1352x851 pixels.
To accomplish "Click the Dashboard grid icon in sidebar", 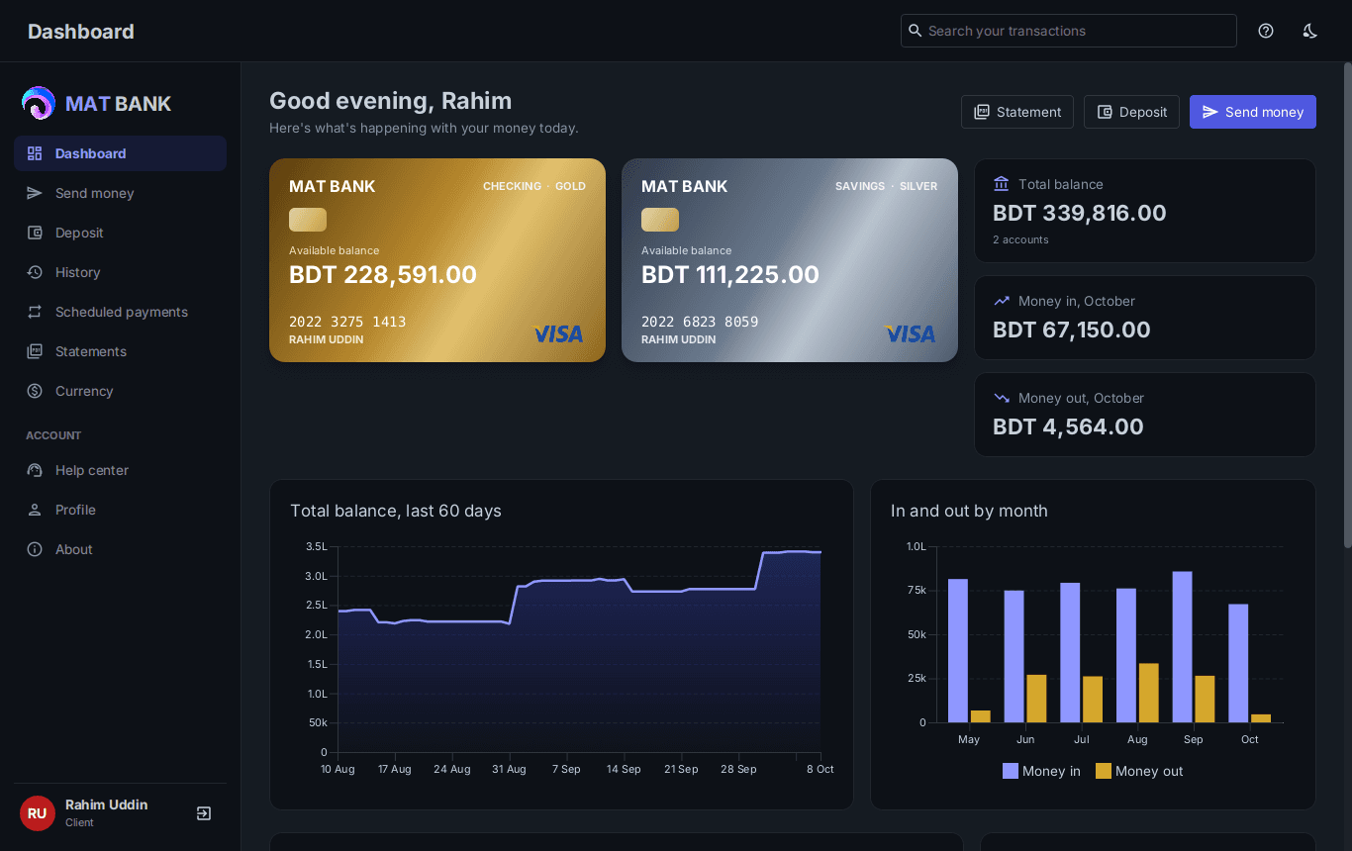I will click(x=35, y=153).
